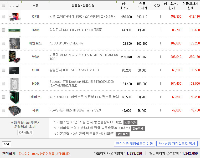The height and width of the screenshot is (158, 201).
Task: Select the VGA row checkbox
Action: click(x=3, y=57)
